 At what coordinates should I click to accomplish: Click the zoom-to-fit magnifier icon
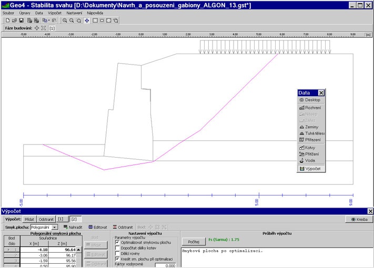tap(79, 20)
